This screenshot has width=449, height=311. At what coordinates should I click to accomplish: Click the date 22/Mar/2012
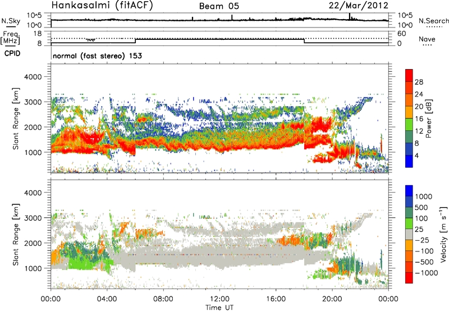click(358, 6)
